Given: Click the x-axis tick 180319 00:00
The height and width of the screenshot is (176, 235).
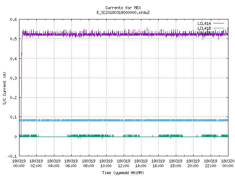Looking at the screenshot, I should click(19, 164).
